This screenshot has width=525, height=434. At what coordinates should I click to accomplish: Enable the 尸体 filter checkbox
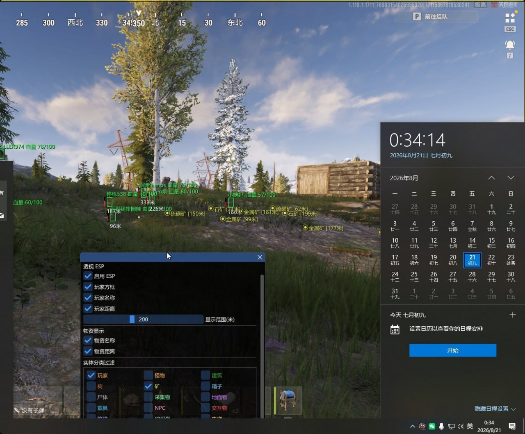click(91, 397)
